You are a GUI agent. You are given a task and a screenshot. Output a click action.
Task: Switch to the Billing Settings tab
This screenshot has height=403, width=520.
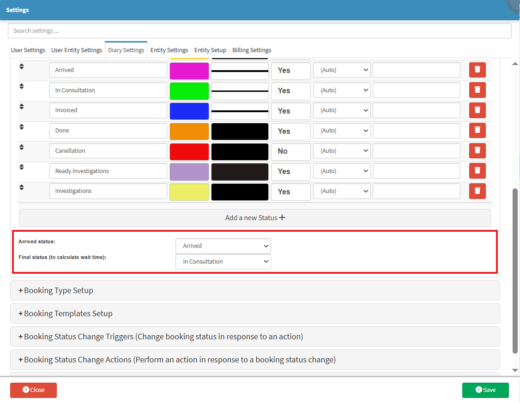coord(252,50)
